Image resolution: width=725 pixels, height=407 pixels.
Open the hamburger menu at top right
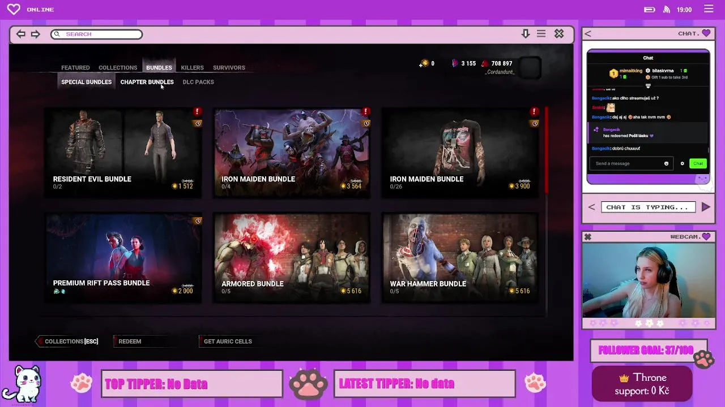(709, 9)
